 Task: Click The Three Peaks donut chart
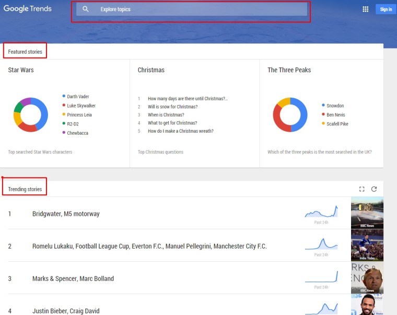[290, 114]
